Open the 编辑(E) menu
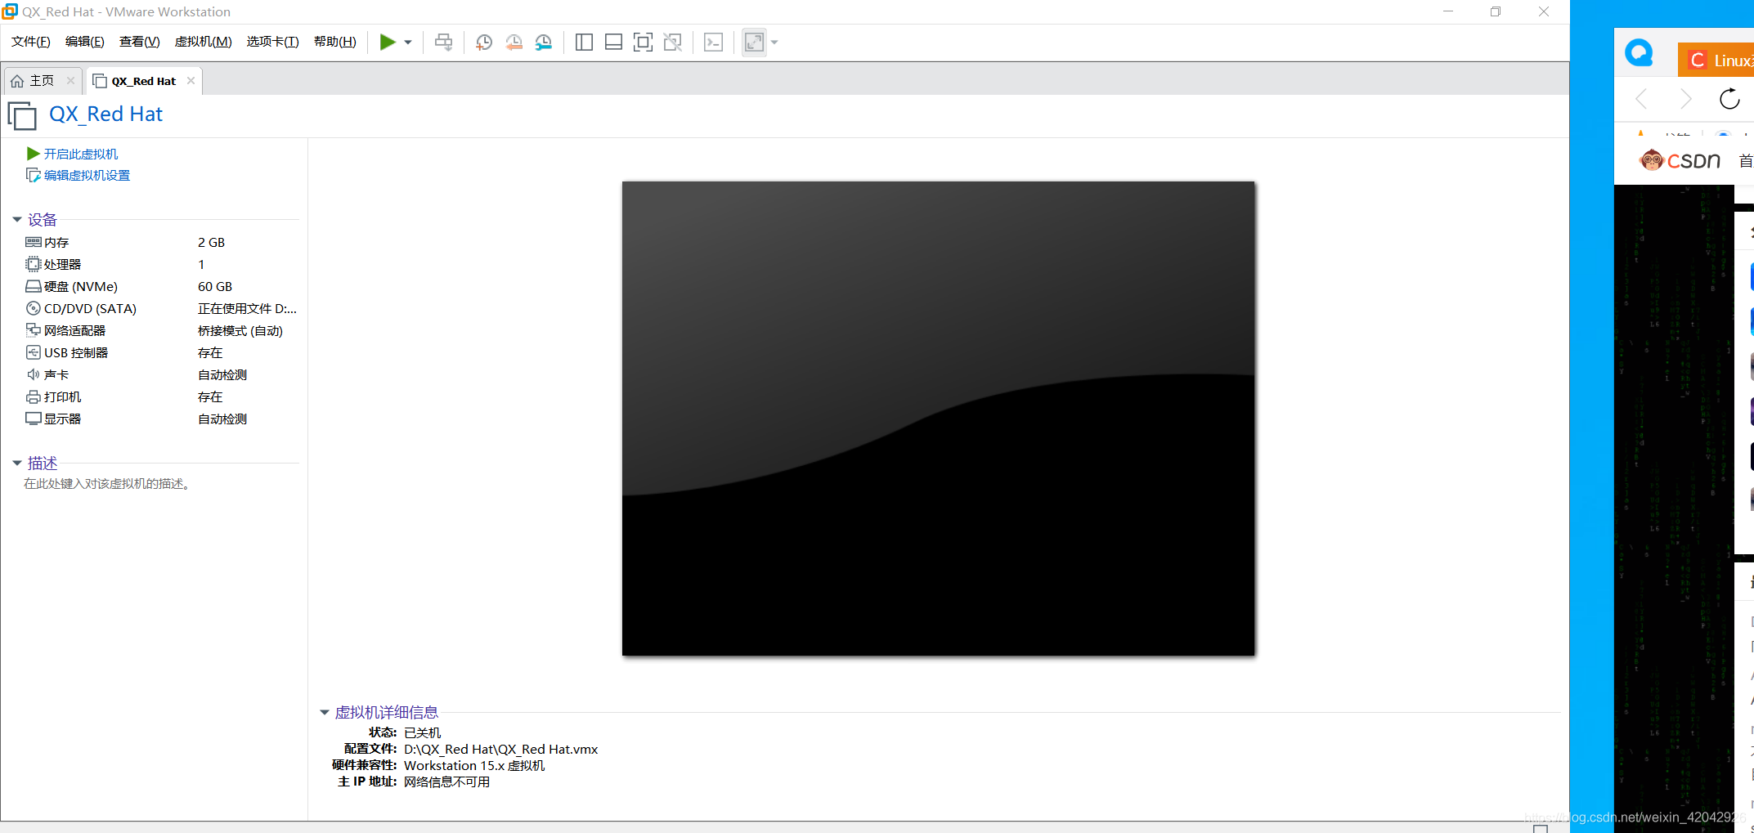Screen dimensions: 1754x833 pyautogui.click(x=85, y=42)
